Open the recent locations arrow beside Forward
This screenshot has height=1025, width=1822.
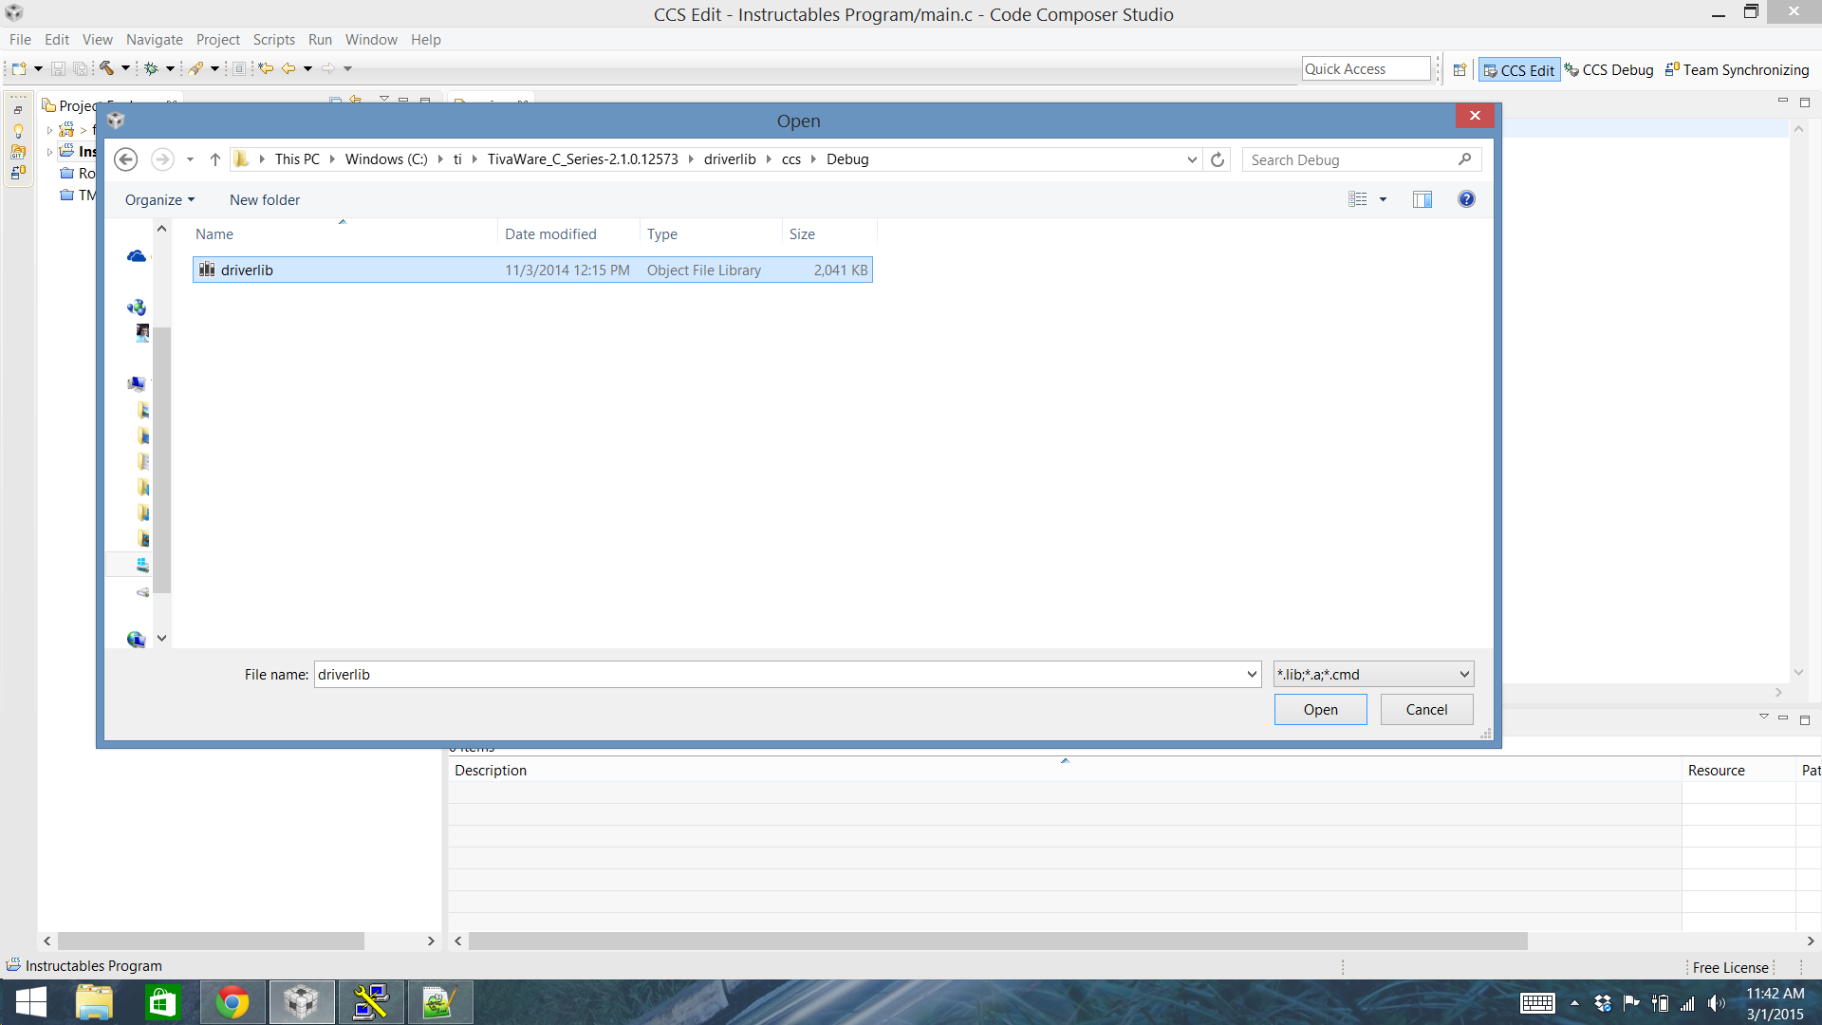(190, 159)
